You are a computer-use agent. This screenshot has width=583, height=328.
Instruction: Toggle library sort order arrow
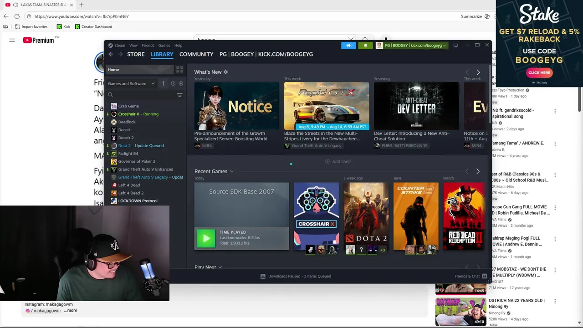coord(163,83)
